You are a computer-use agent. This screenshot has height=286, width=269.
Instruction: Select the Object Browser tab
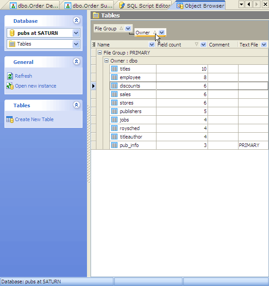200,6
